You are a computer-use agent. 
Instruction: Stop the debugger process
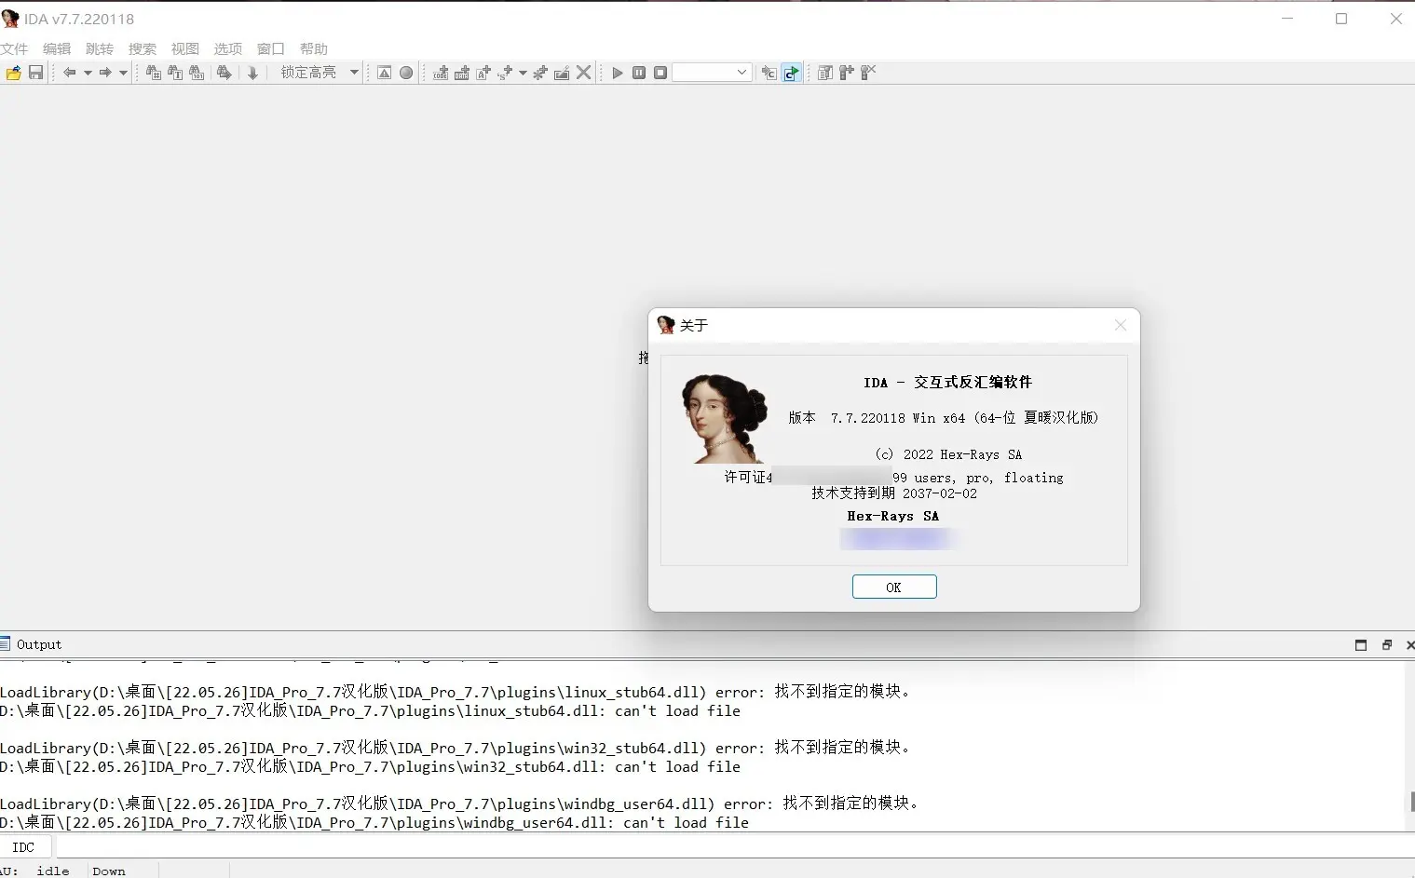click(x=660, y=73)
